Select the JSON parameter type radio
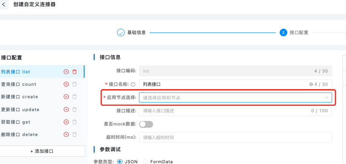346x164 pixels. point(120,162)
